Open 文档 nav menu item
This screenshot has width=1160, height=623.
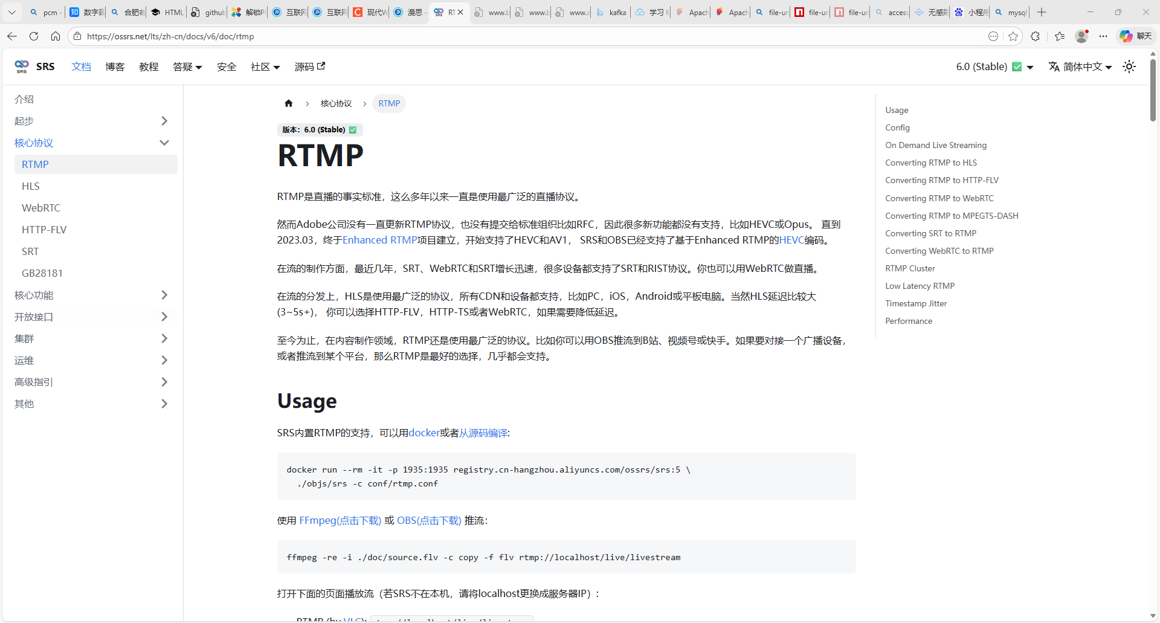coord(81,66)
